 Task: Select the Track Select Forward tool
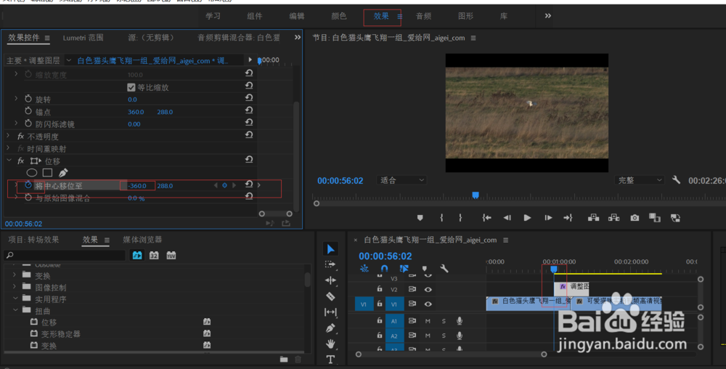330,264
